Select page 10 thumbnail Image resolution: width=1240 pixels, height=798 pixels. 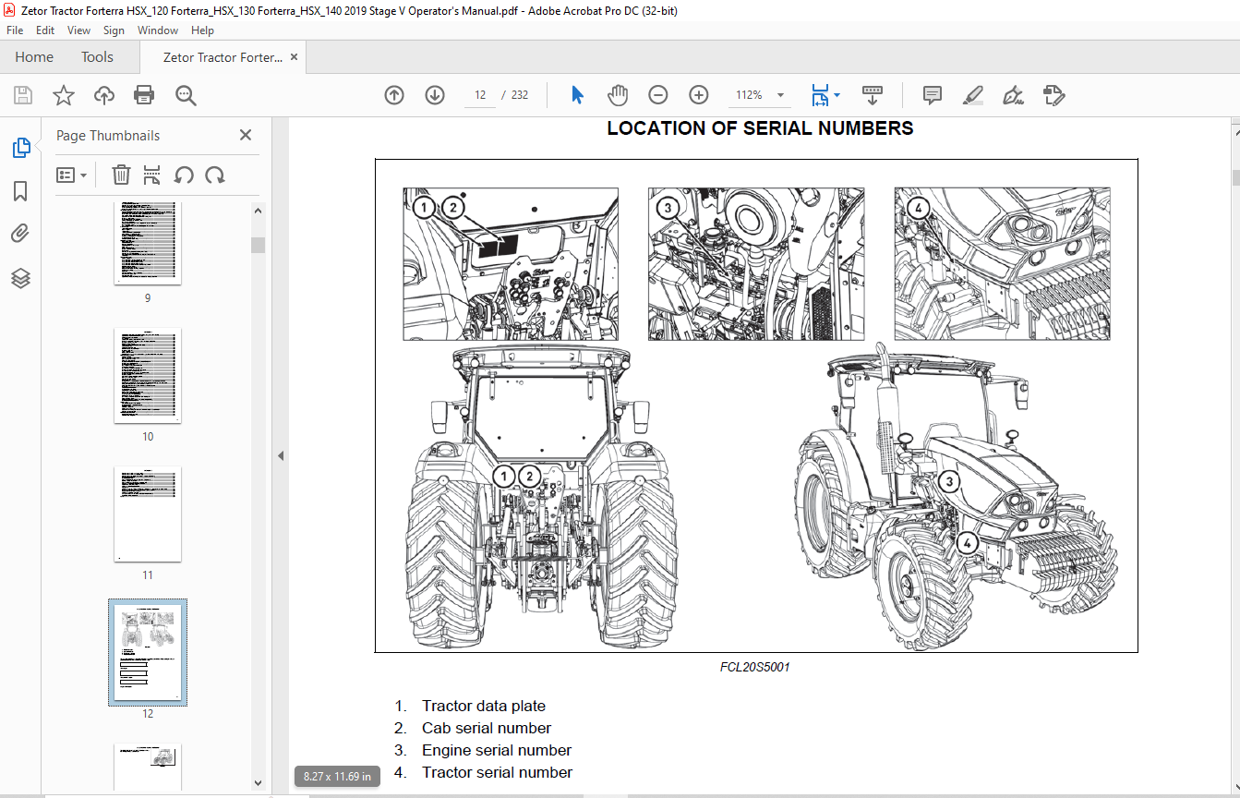point(148,375)
